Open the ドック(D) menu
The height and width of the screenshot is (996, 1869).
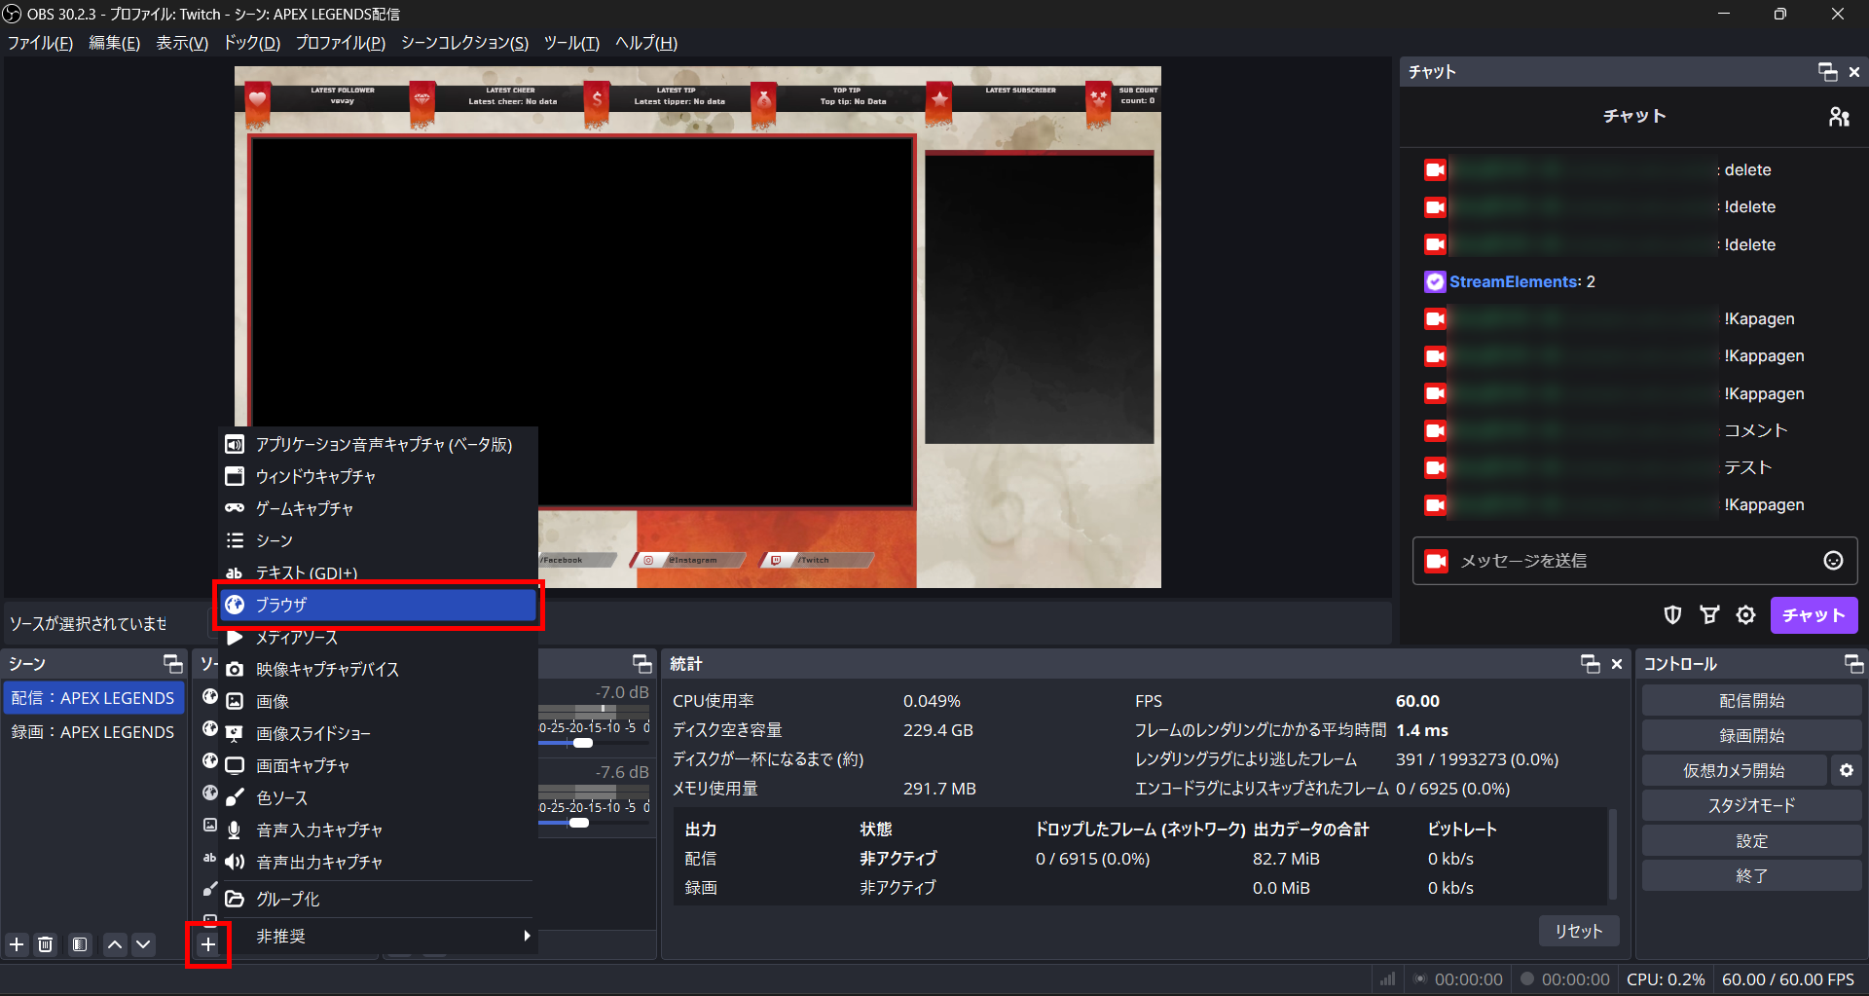[252, 43]
